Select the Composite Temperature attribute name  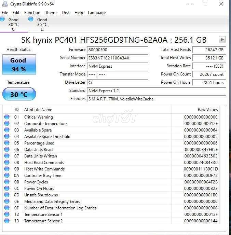tap(45, 124)
